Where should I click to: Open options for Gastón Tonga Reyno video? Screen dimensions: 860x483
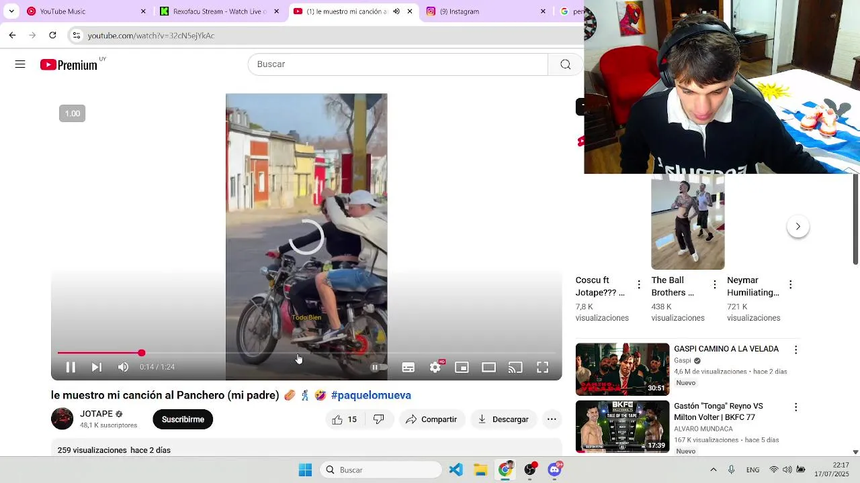[795, 407]
